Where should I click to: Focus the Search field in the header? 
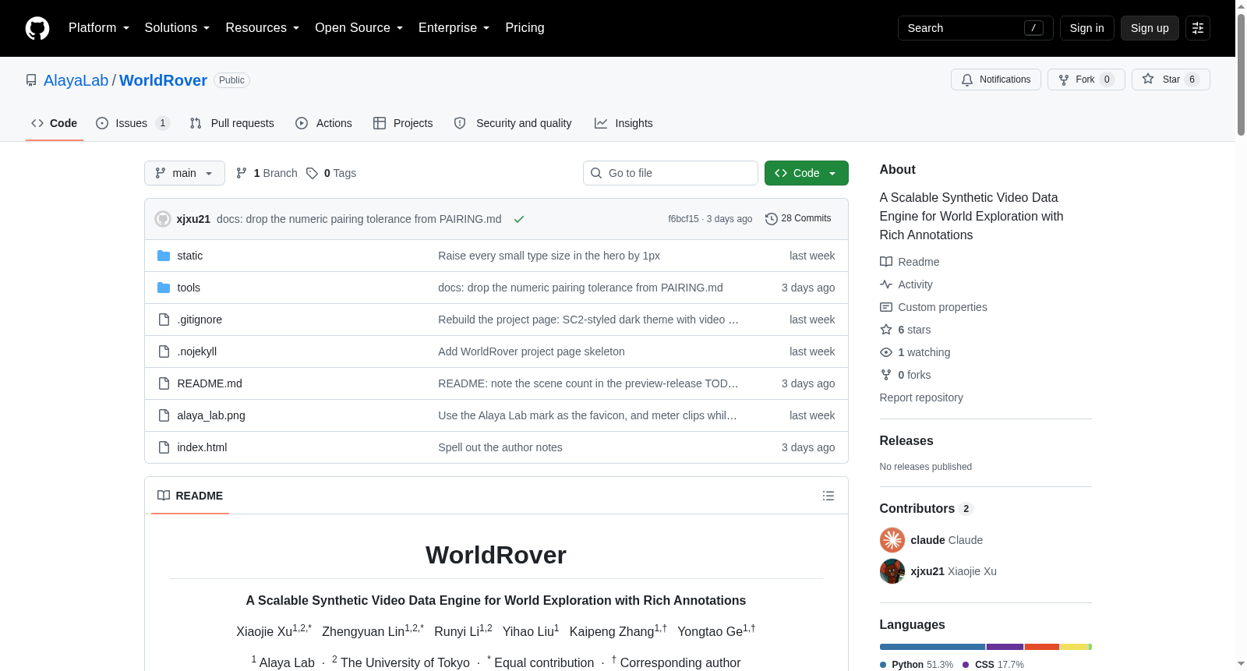click(976, 28)
